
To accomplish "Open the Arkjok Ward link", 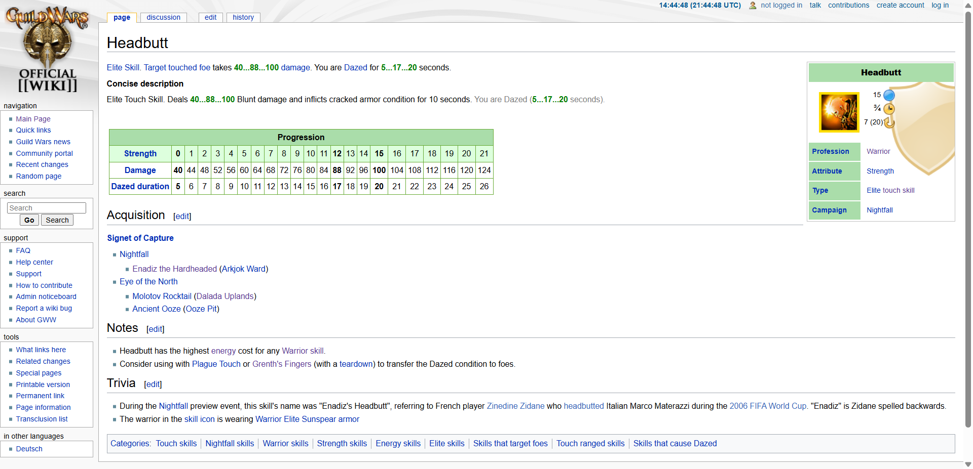I will tap(244, 269).
